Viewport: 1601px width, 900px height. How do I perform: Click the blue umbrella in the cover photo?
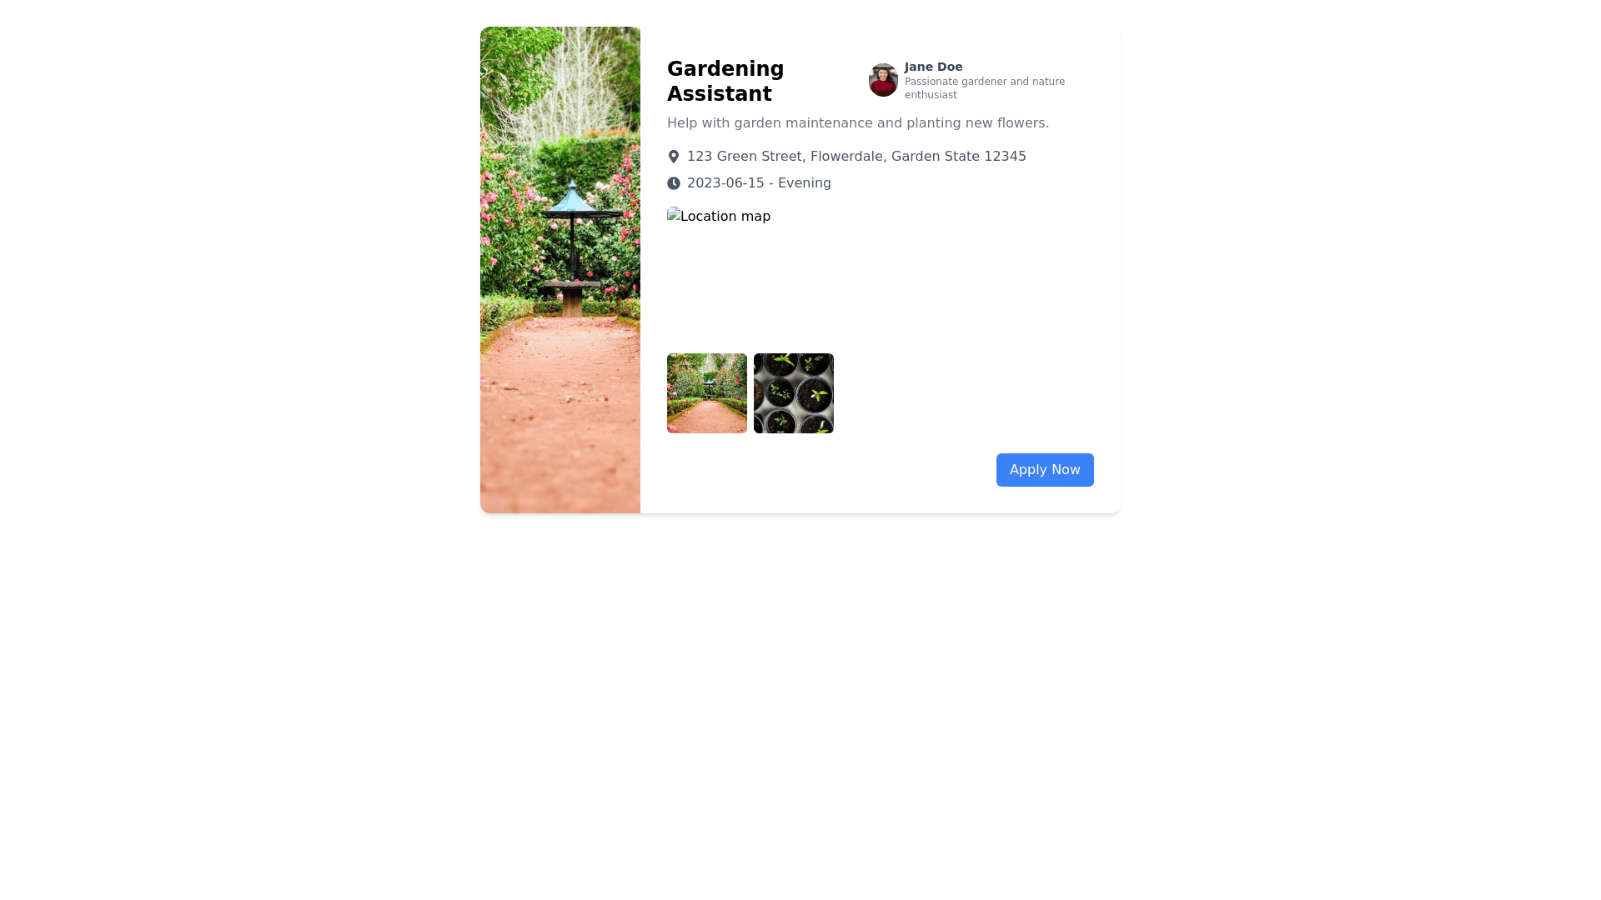[x=573, y=202]
